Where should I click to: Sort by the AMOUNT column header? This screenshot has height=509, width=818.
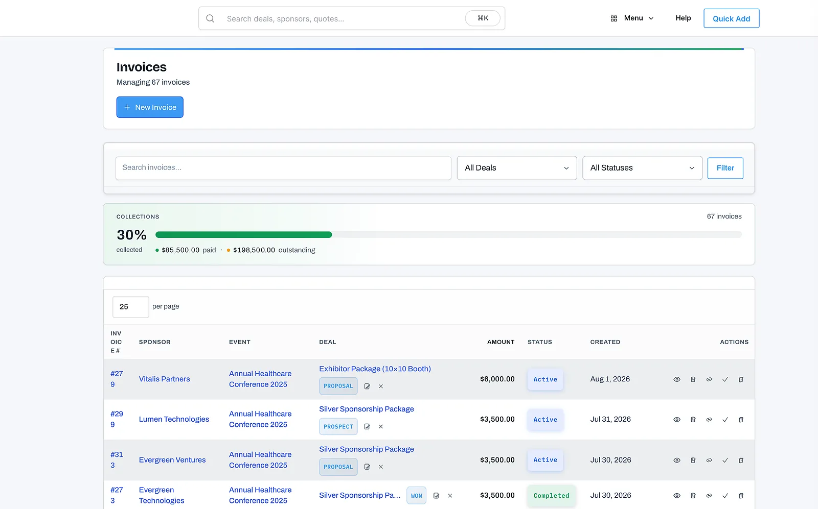tap(501, 342)
